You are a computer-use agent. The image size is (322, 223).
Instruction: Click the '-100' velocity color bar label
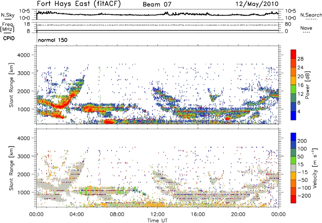[x=304, y=188]
